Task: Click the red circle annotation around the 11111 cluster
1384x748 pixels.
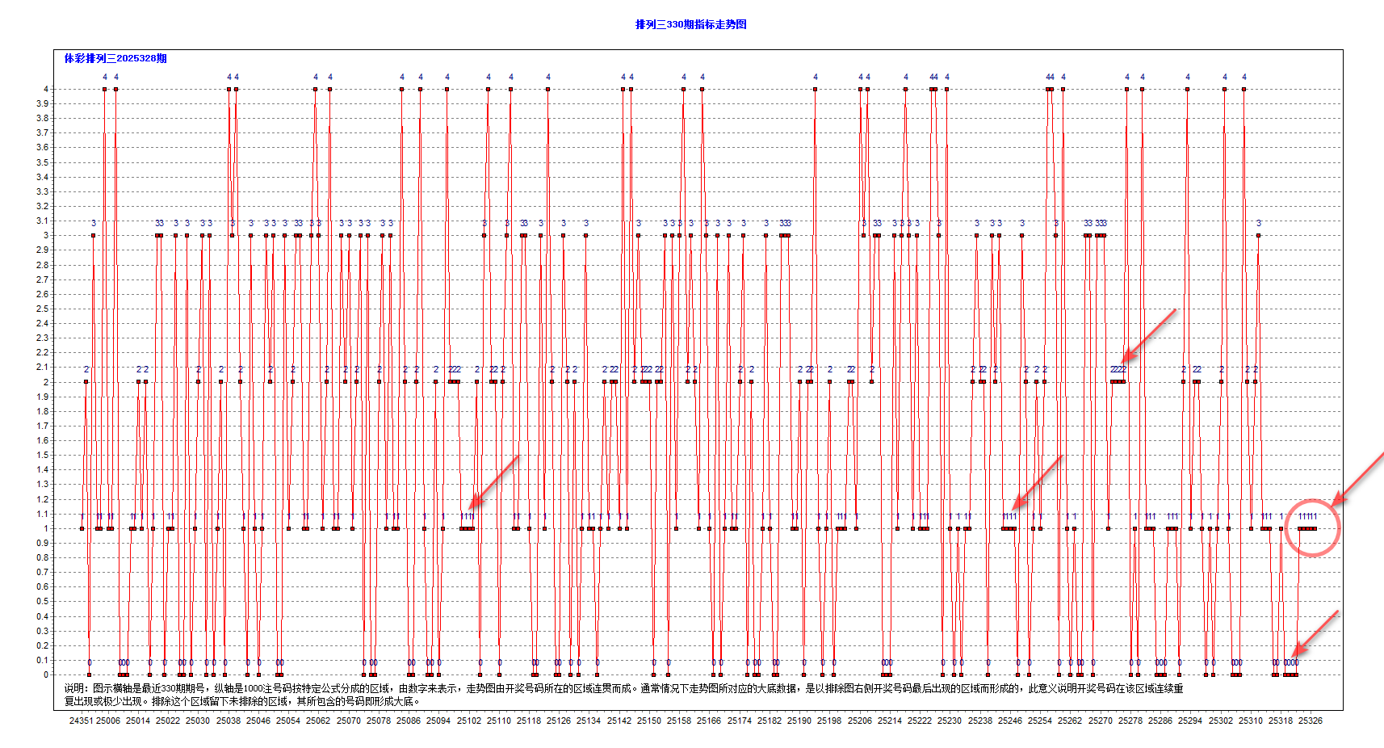Action: pos(1312,527)
